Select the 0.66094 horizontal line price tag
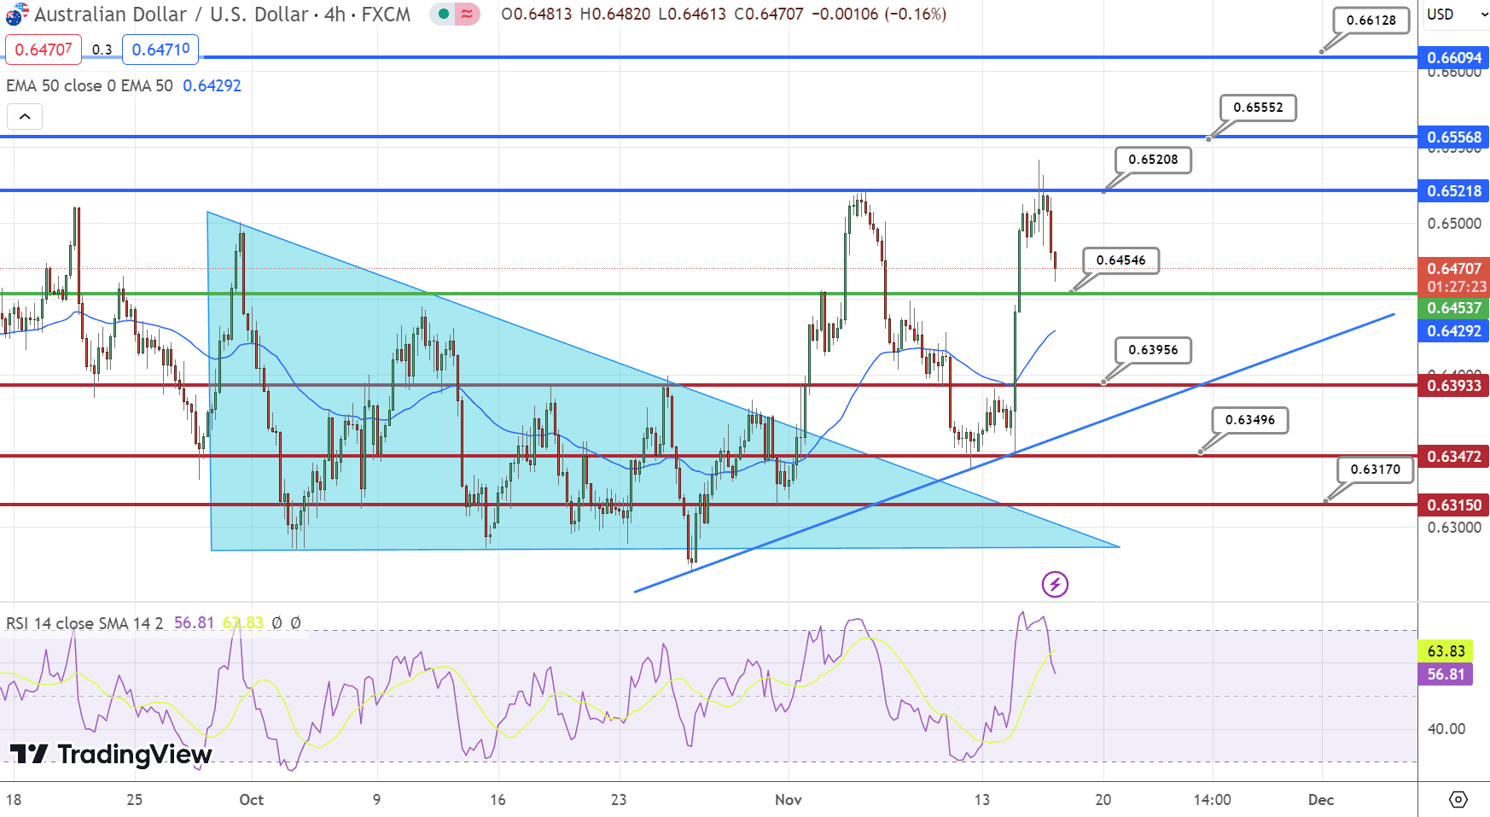1490x817 pixels. point(1454,58)
